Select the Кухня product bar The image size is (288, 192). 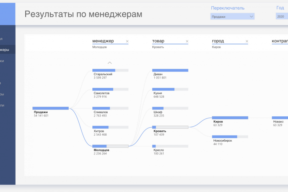point(170,89)
